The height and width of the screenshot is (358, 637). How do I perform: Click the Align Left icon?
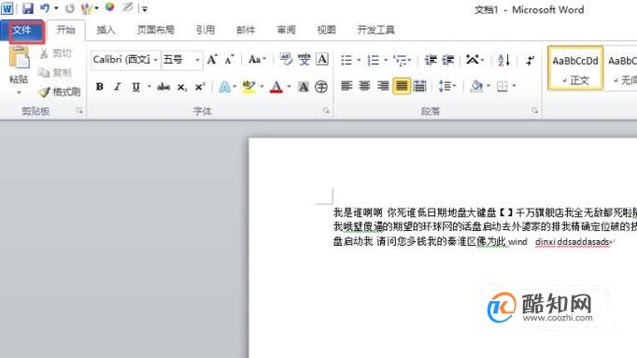coord(347,86)
